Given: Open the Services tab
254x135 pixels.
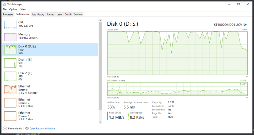Looking at the screenshot, I should click(x=78, y=14).
